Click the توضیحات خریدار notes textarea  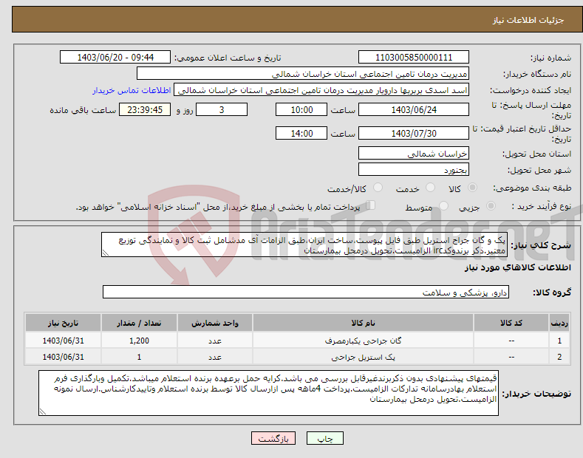point(268,393)
